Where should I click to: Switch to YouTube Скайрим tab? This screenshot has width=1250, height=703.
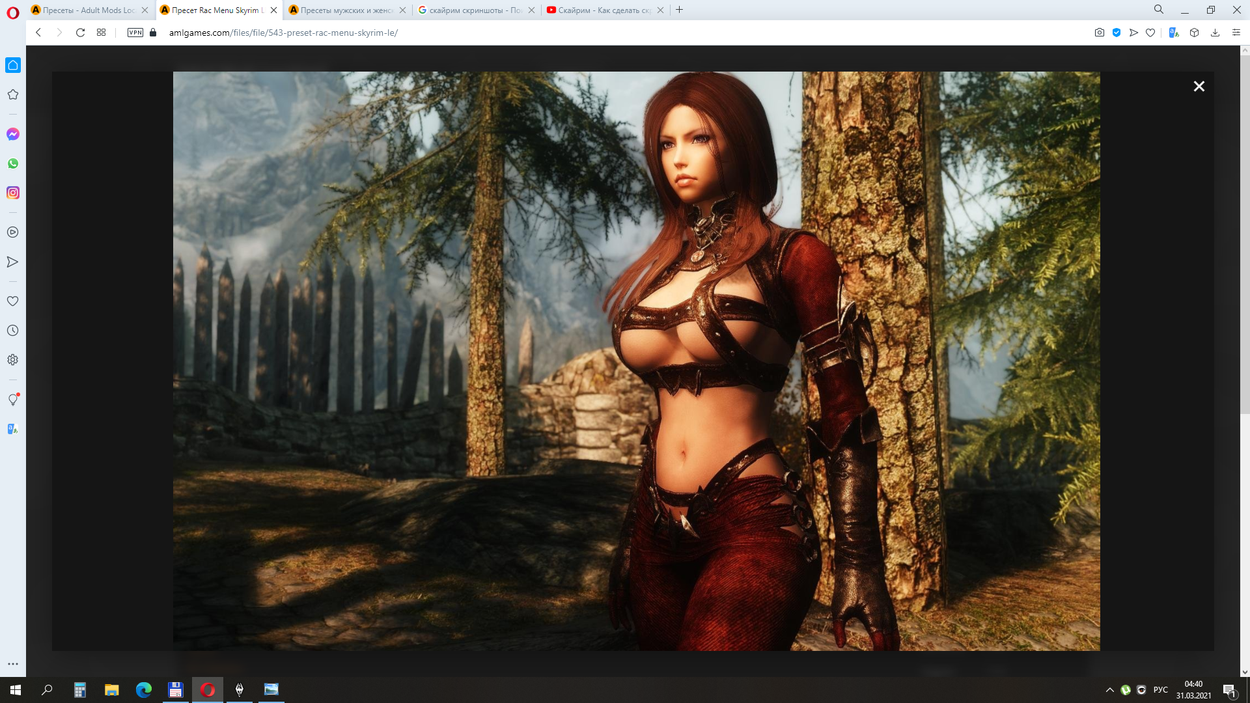pos(604,10)
